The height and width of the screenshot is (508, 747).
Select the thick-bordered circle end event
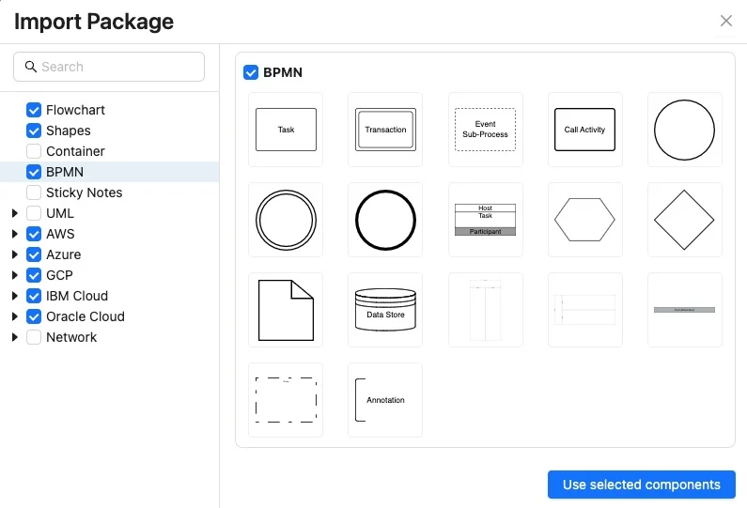pyautogui.click(x=385, y=220)
